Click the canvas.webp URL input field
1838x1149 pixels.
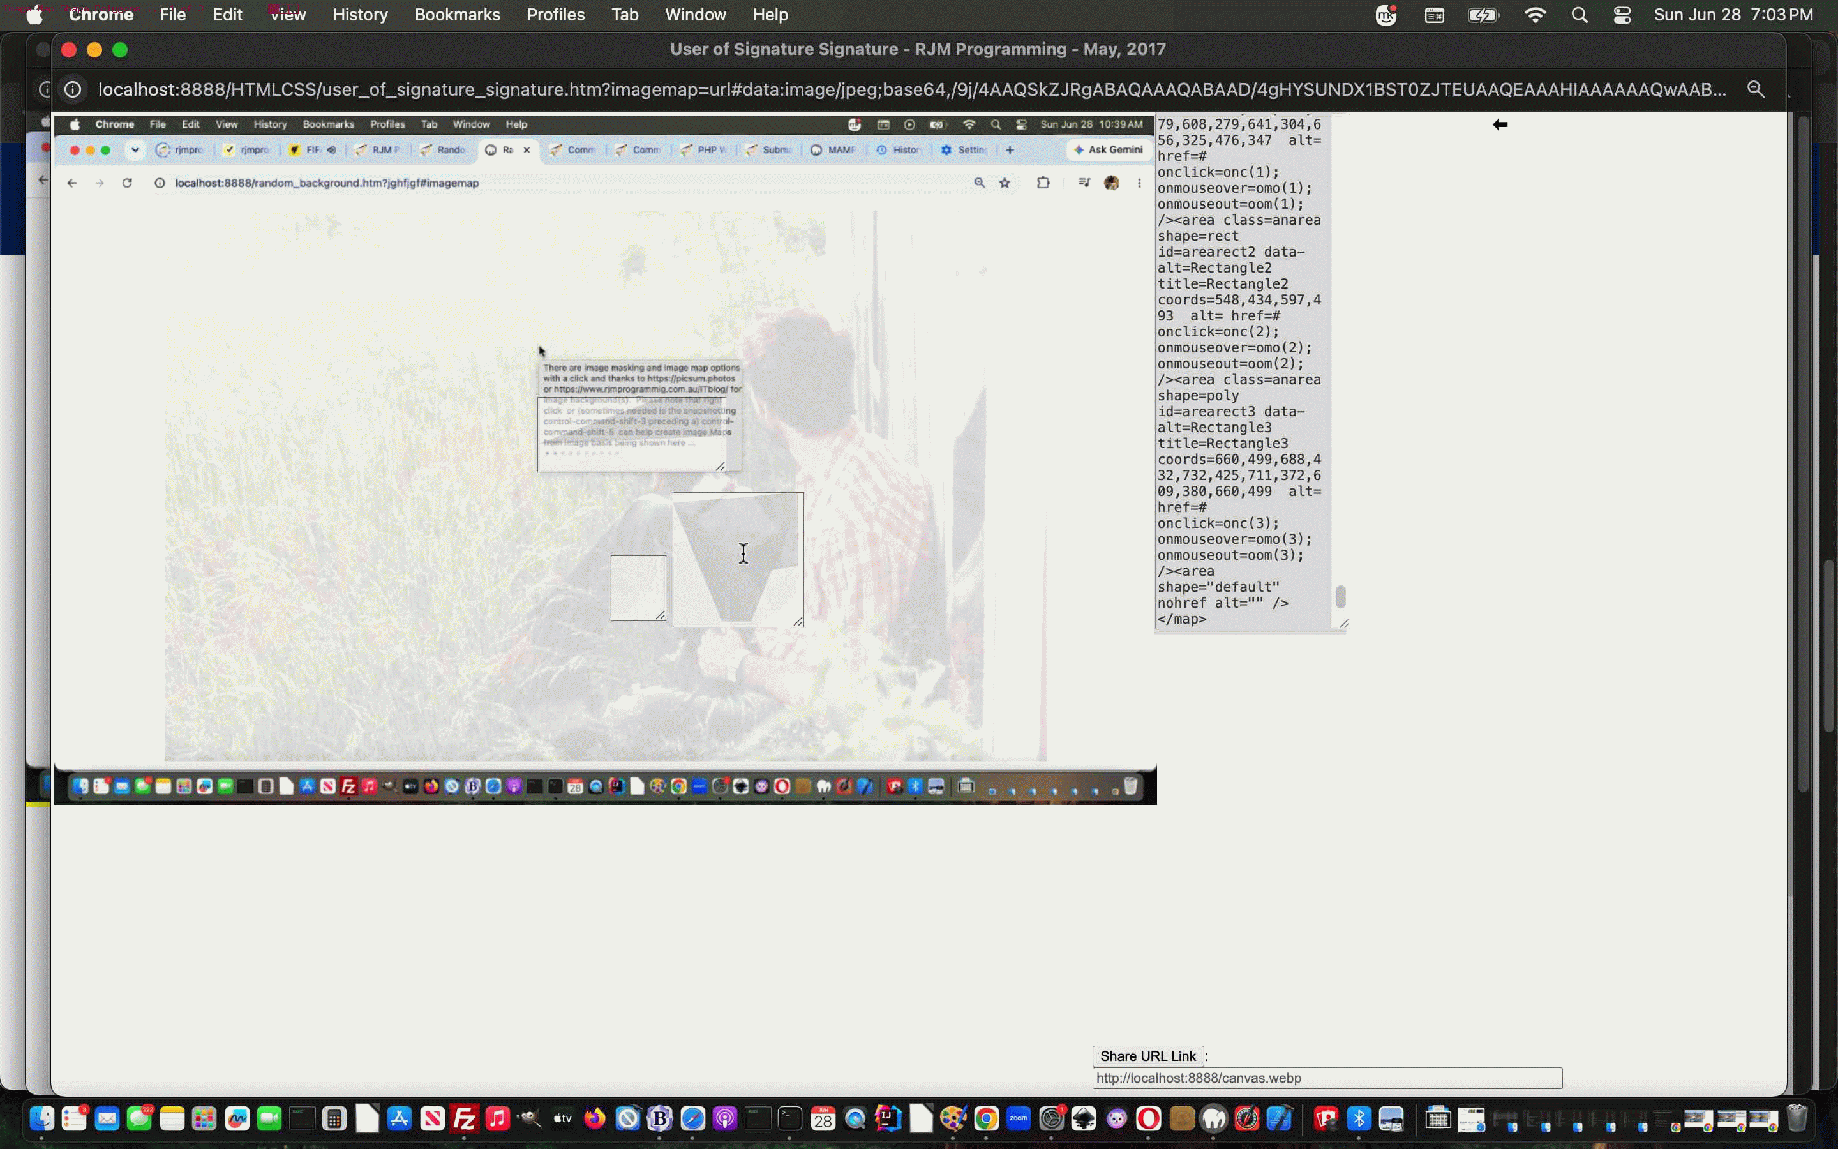pyautogui.click(x=1327, y=1078)
